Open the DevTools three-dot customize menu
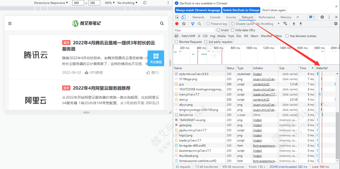Image resolution: width=340 pixels, height=169 pixels. click(x=329, y=17)
